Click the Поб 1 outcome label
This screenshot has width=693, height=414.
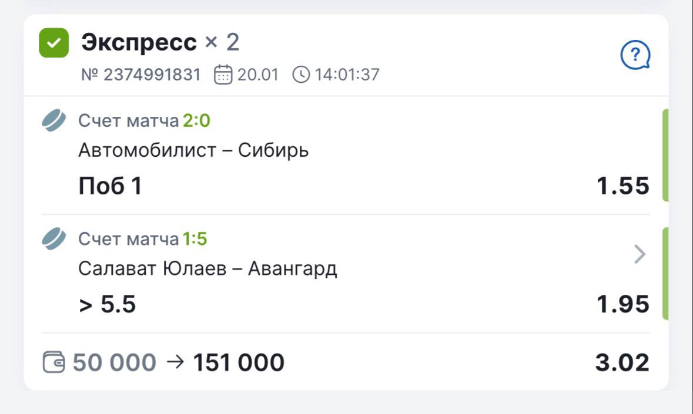click(x=110, y=186)
